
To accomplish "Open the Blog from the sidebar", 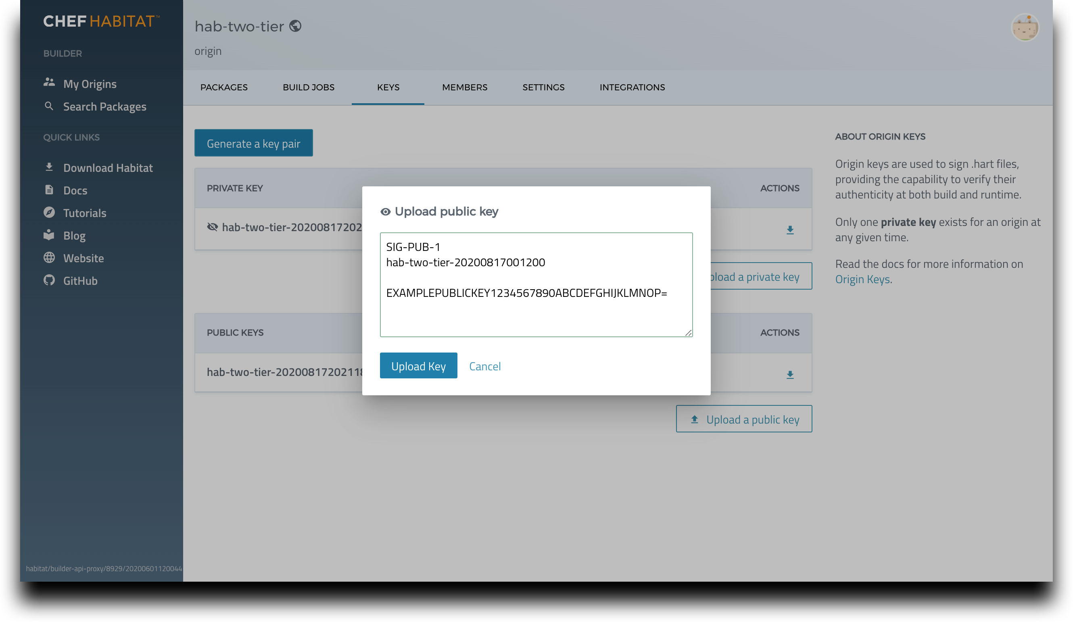I will 75,236.
